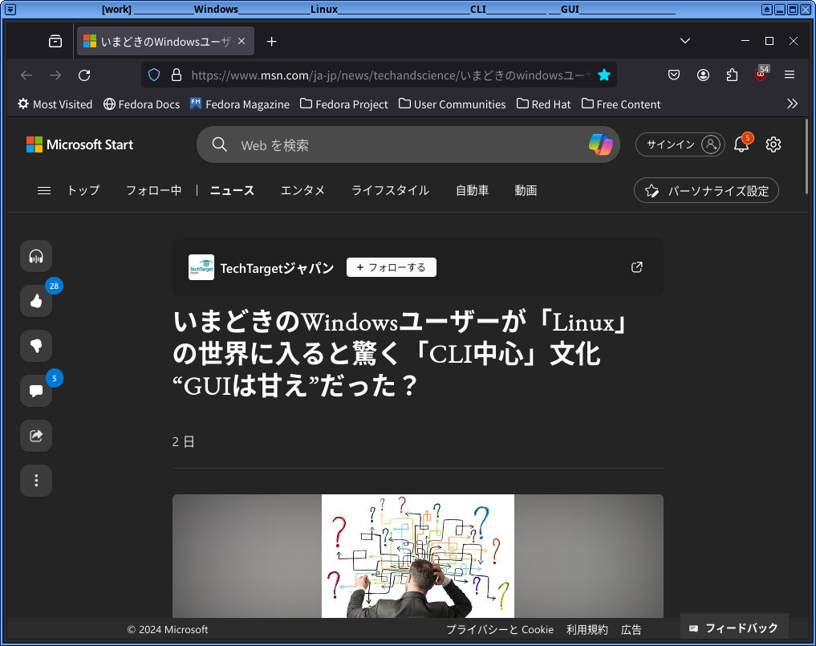
Task: Dislike the article using thumbs down icon
Action: [x=35, y=346]
